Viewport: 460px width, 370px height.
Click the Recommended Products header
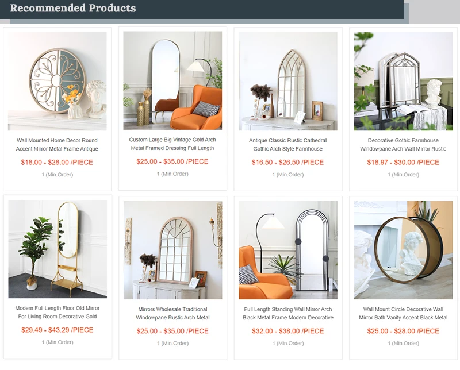[73, 8]
